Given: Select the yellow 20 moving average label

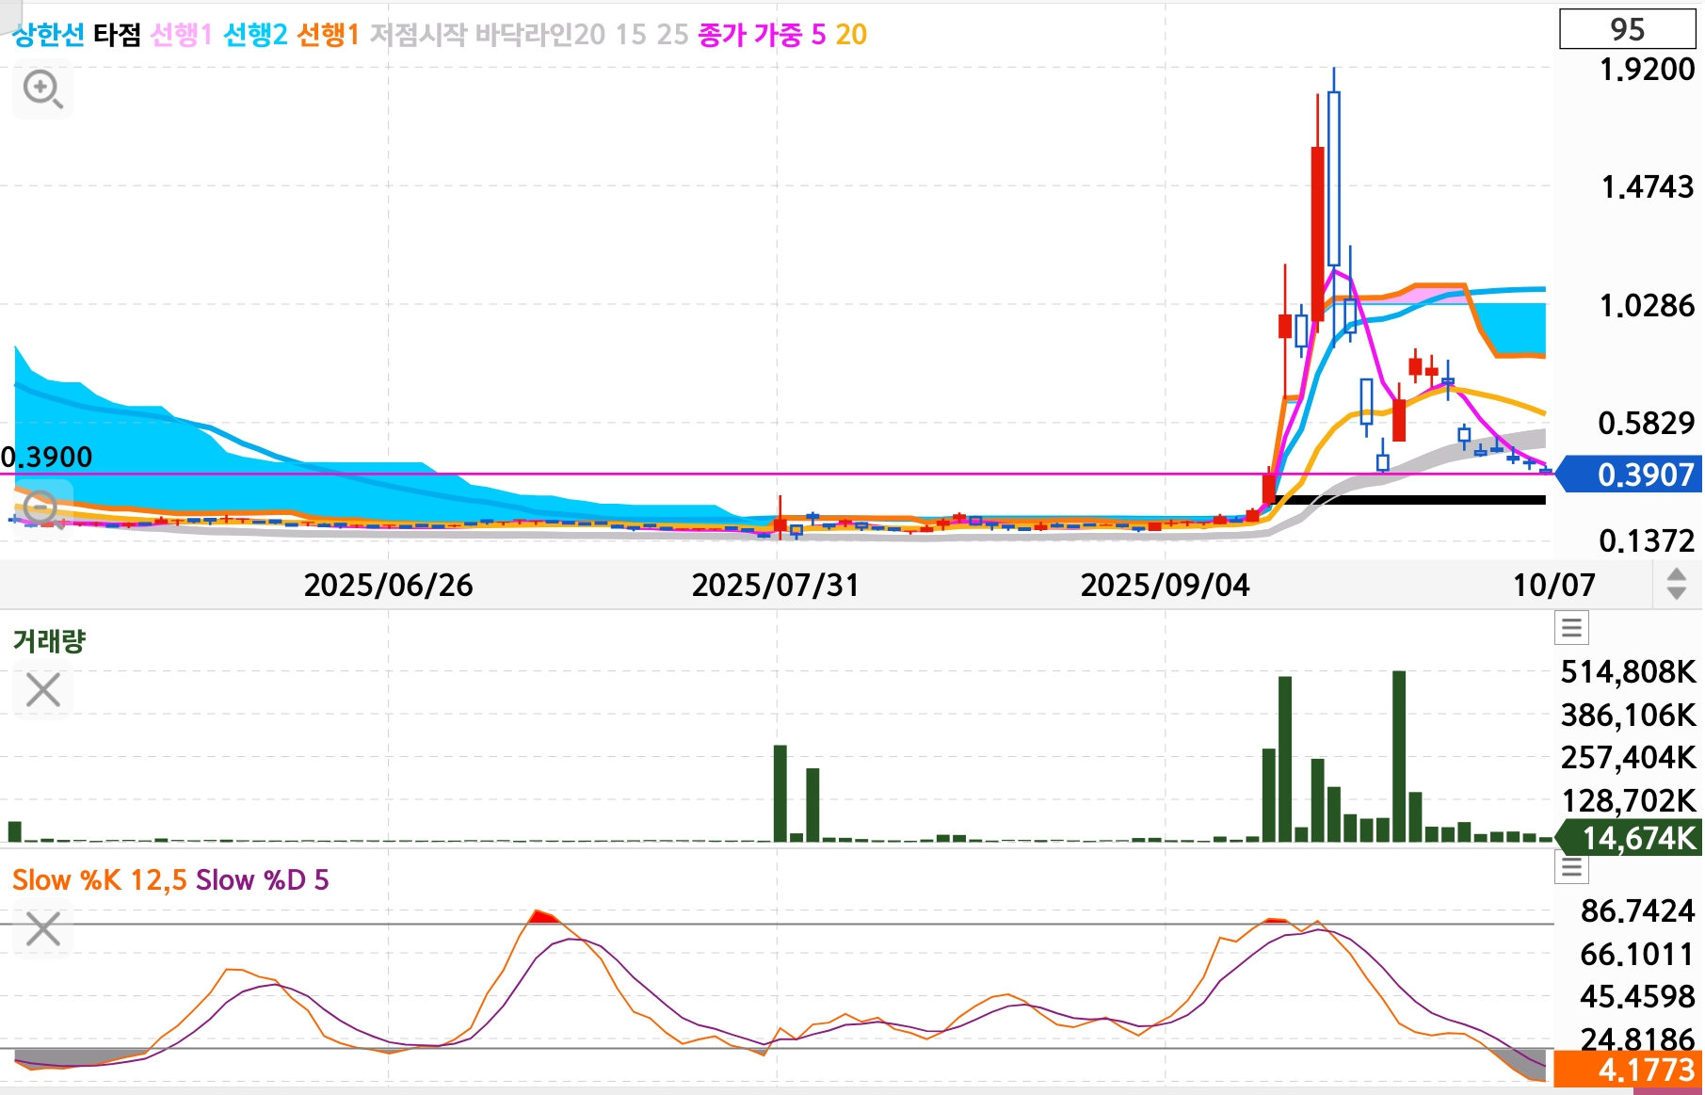Looking at the screenshot, I should click(x=851, y=35).
